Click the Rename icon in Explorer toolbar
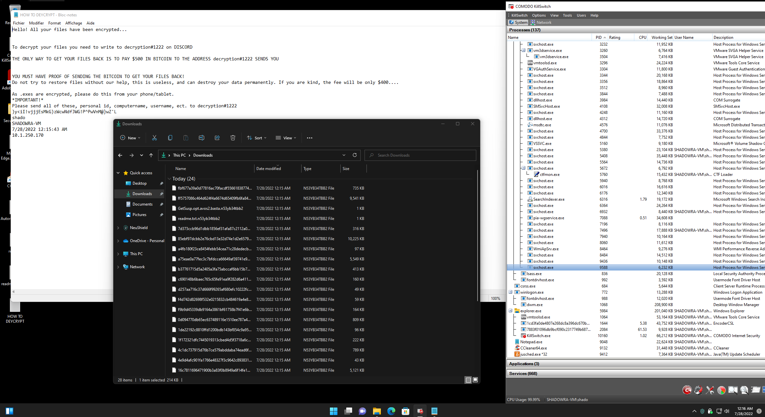 point(202,138)
